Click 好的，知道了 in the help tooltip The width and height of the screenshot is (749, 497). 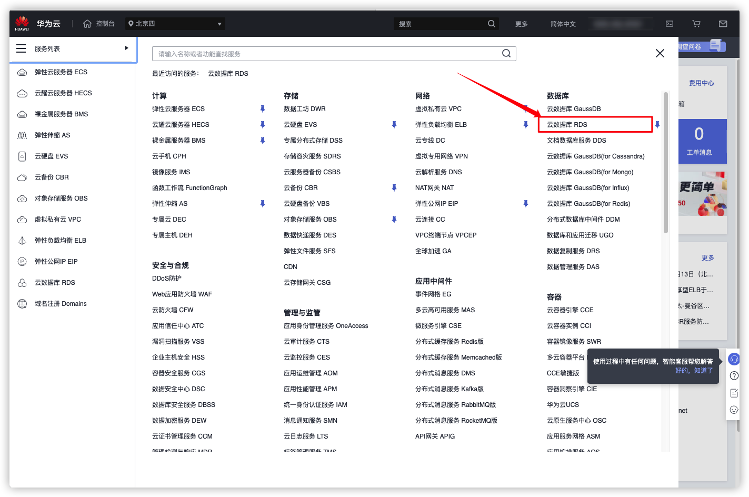[694, 371]
